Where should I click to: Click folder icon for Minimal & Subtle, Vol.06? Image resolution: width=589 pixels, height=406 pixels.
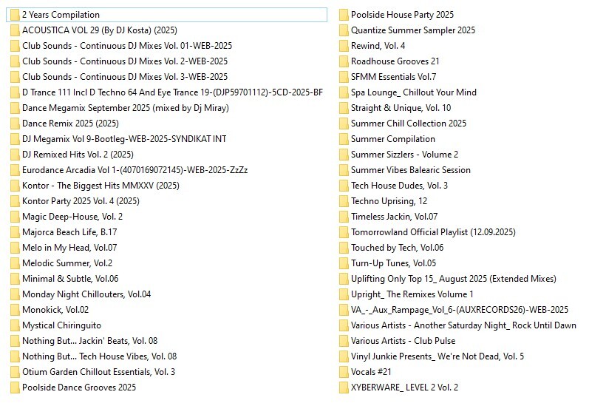pyautogui.click(x=15, y=279)
